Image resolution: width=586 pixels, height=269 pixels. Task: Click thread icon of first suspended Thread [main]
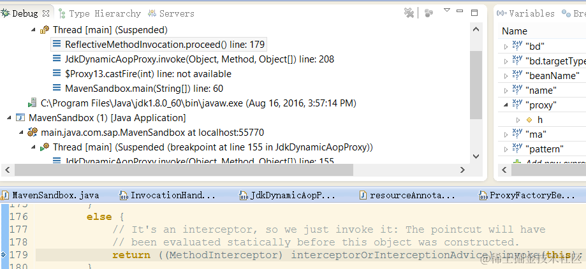pos(45,29)
